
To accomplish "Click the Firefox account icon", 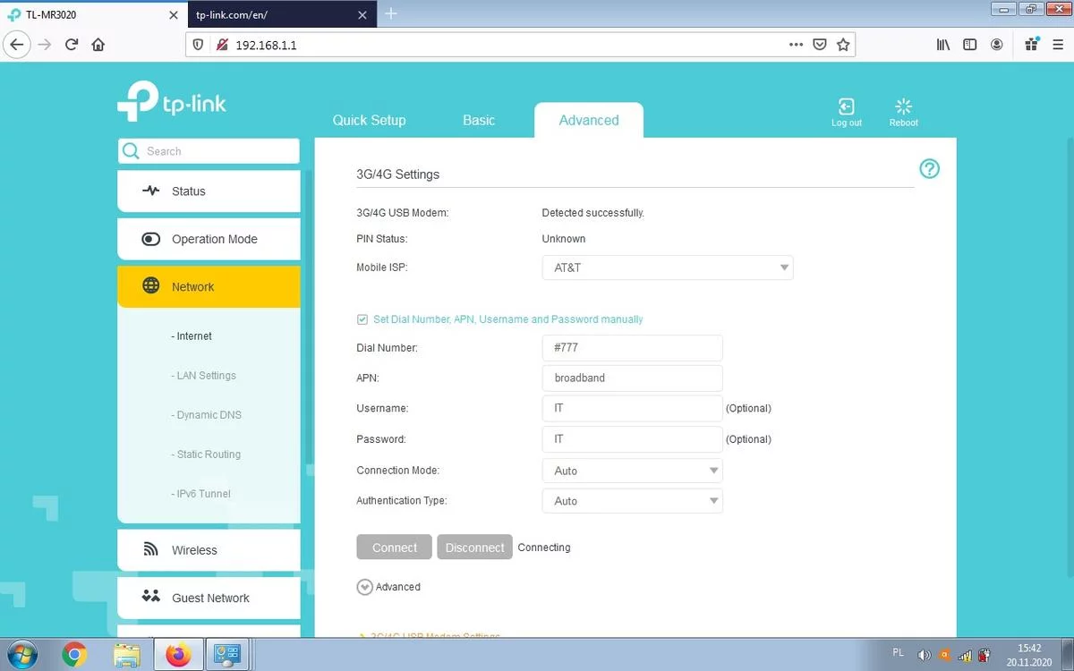I will (996, 44).
